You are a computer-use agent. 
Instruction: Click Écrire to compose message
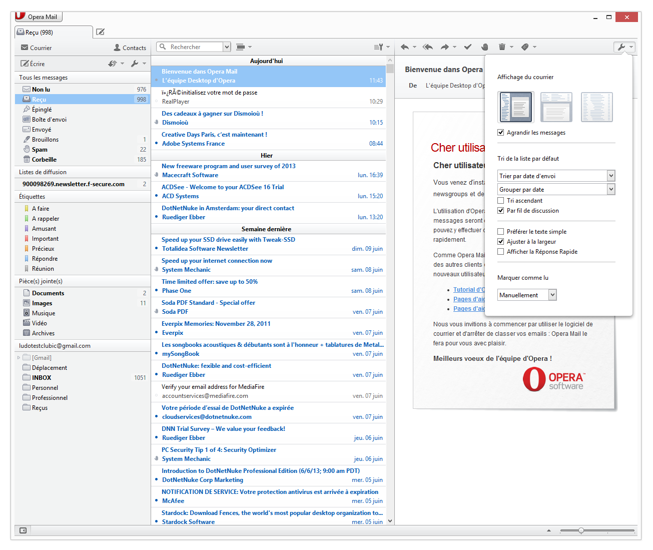(x=33, y=64)
